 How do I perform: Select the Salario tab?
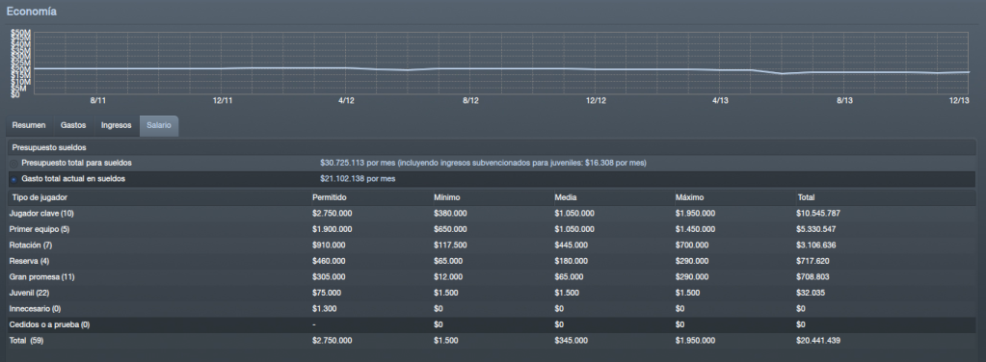click(x=158, y=126)
